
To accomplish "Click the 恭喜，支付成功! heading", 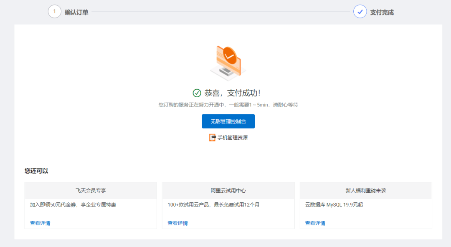I will click(233, 93).
